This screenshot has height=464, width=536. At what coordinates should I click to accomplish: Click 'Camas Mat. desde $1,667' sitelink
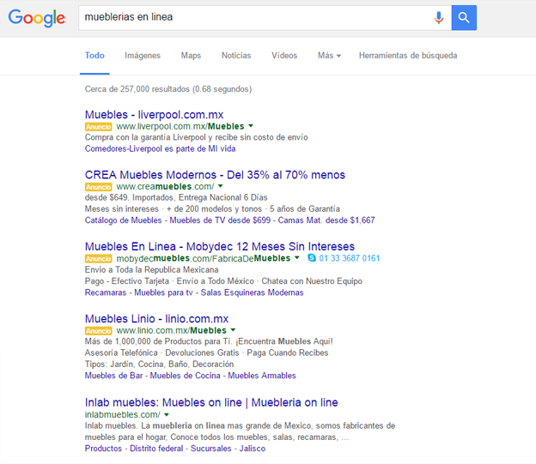pos(326,220)
